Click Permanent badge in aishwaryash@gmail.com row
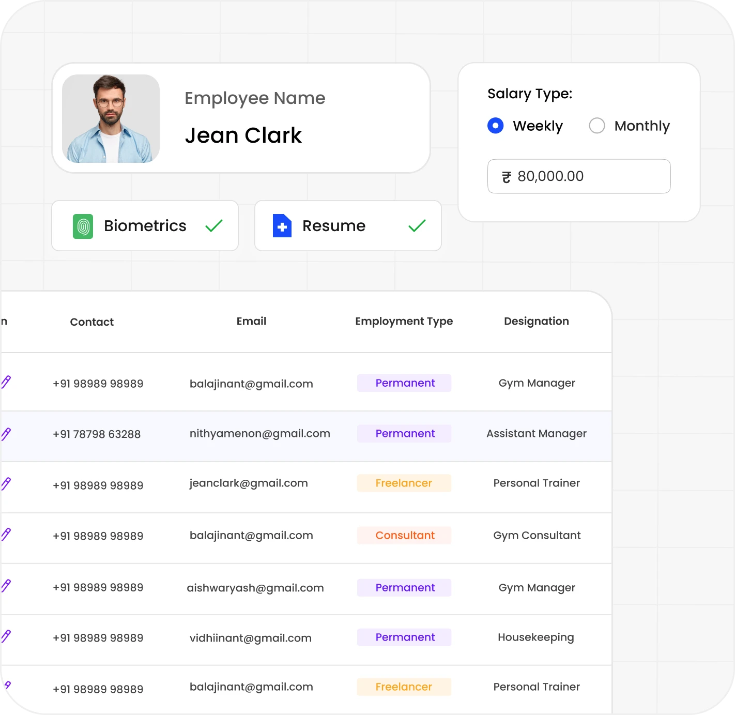The width and height of the screenshot is (735, 715). tap(404, 588)
